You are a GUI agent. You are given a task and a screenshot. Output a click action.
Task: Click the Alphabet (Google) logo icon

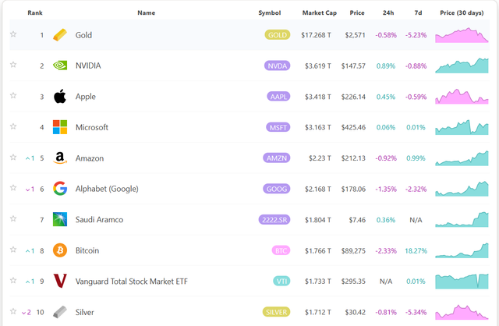coord(60,189)
